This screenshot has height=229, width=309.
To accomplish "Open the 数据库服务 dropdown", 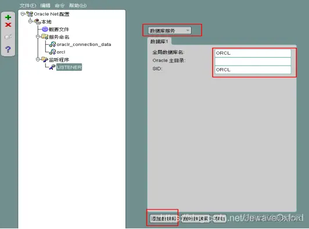I will pos(170,31).
